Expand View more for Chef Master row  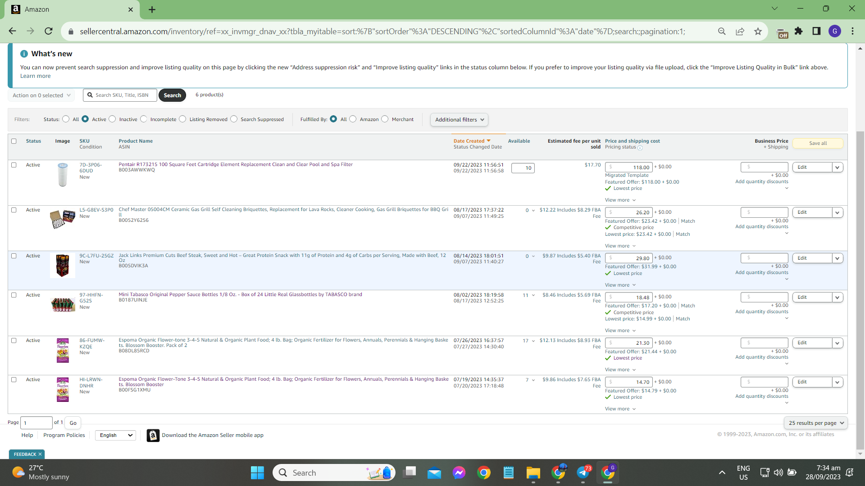(x=620, y=246)
